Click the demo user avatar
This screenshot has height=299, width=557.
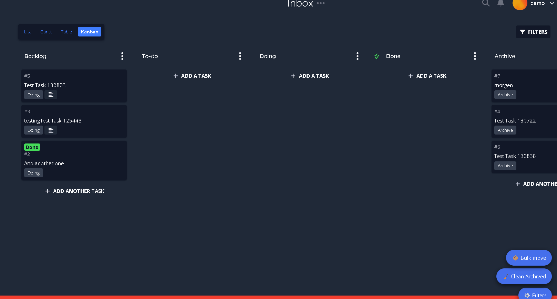519,4
